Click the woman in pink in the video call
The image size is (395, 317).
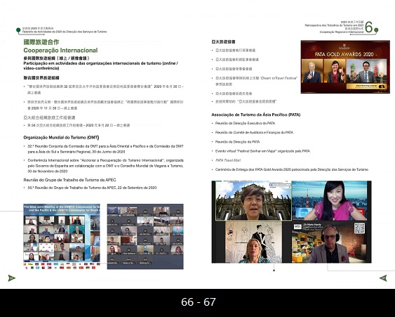(x=332, y=200)
